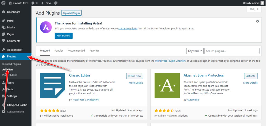Open the Go with Aves site home icon
Viewport: 266px width, 126px height.
(x=10, y=3)
